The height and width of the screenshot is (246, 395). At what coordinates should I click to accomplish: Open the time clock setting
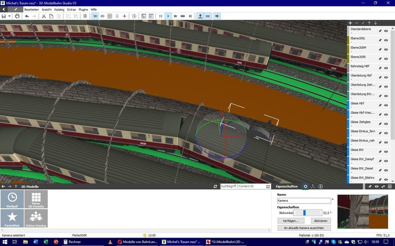pyautogui.click(x=134, y=16)
